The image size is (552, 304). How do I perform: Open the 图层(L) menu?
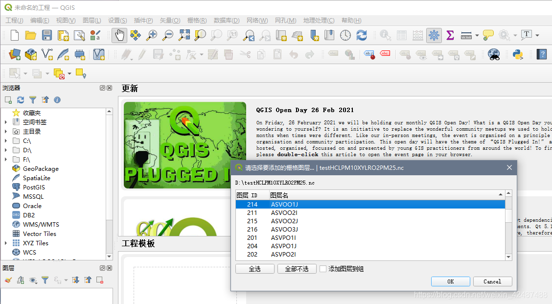92,21
